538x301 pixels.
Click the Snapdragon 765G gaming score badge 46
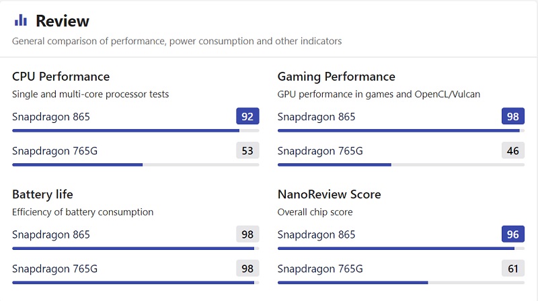(513, 150)
